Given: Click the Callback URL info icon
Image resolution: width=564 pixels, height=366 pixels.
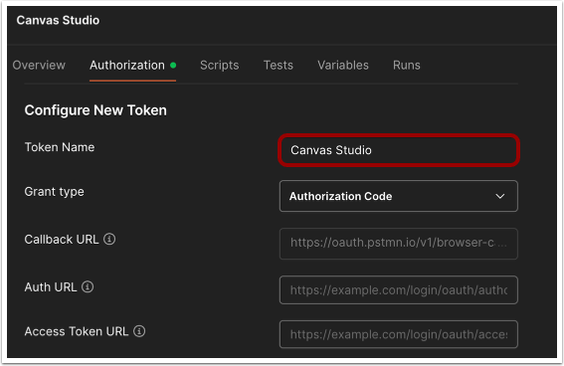Looking at the screenshot, I should [x=109, y=239].
